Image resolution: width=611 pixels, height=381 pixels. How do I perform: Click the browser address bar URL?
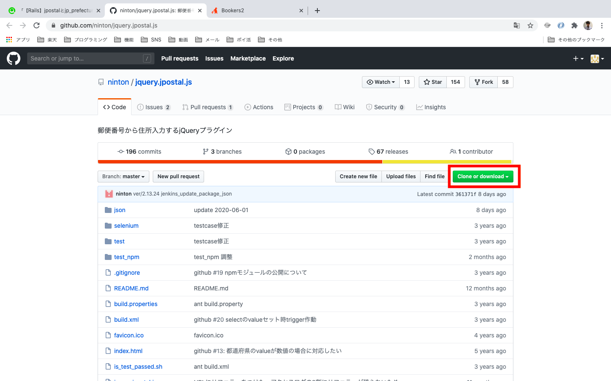click(x=109, y=25)
